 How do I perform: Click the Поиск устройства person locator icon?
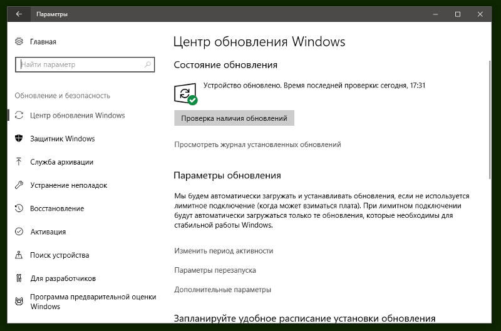19,255
